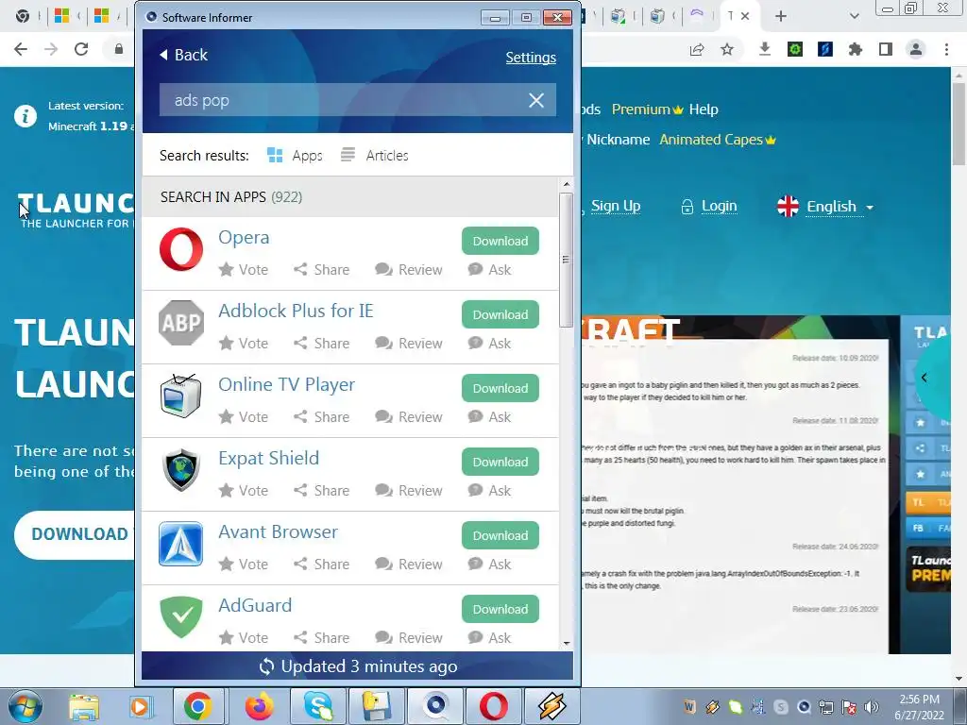
Task: Open Software Informer Settings link
Action: click(531, 58)
